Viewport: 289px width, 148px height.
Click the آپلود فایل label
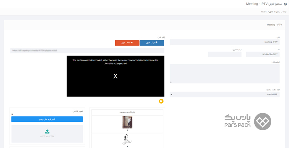tap(161, 37)
